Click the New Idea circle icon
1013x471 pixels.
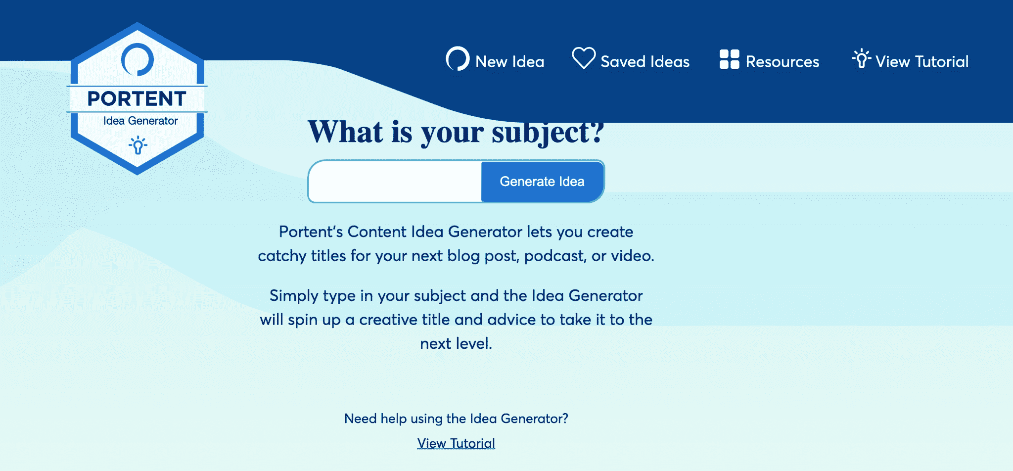click(458, 59)
